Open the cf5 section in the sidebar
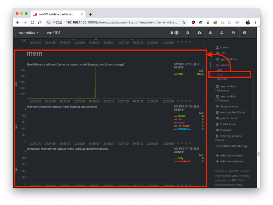Viewport: 273px width, 205px height. (x=220, y=53)
